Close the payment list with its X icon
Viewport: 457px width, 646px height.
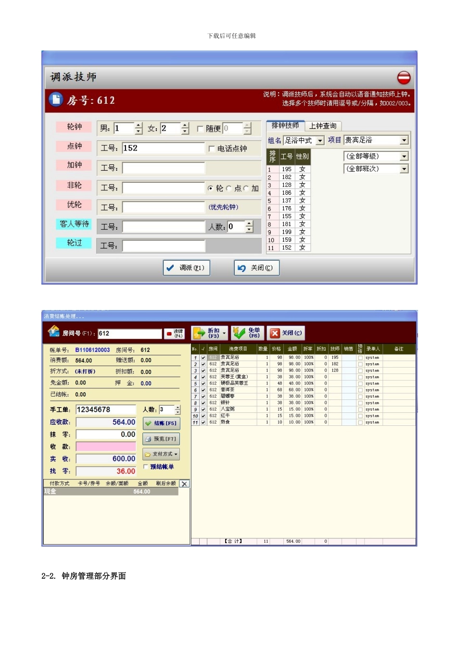tap(184, 484)
